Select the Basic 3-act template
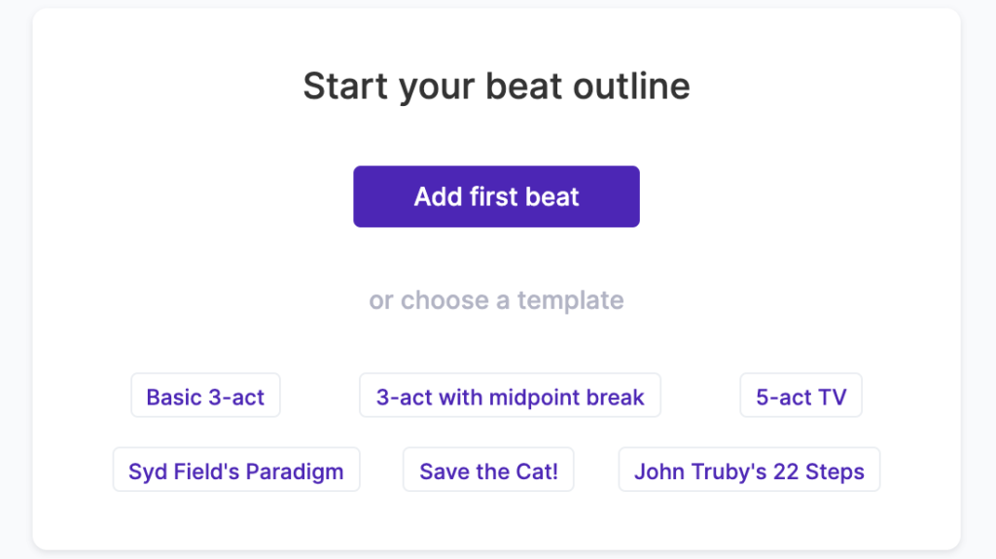996x559 pixels. [x=205, y=395]
